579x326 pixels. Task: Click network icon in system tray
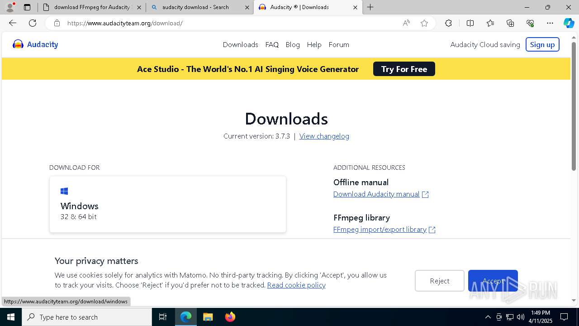[510, 317]
